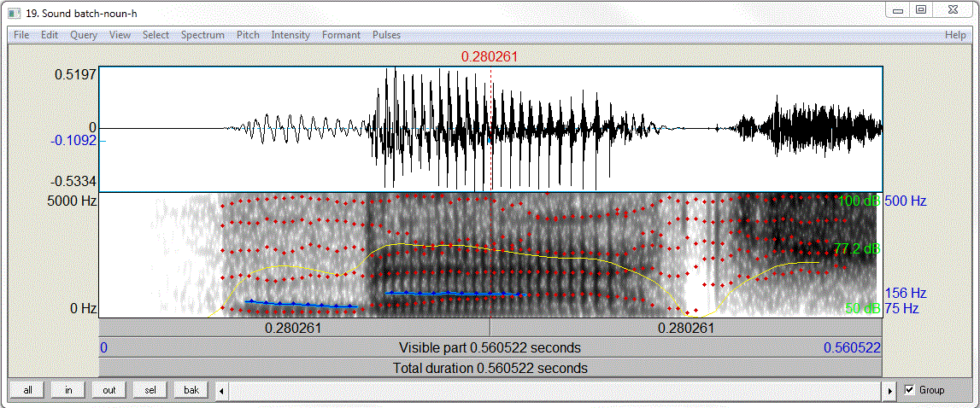Viewport: 980px width, 408px height.
Task: Toggle the Group checkbox
Action: tap(909, 390)
